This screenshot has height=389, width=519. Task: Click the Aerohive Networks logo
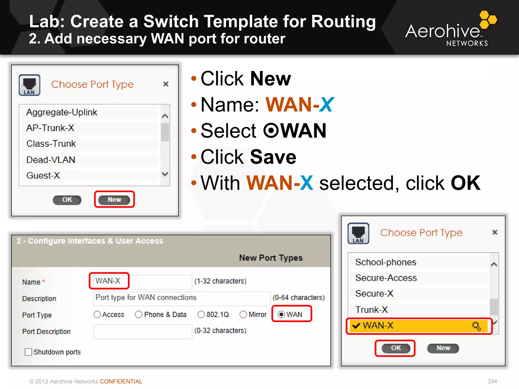[451, 29]
